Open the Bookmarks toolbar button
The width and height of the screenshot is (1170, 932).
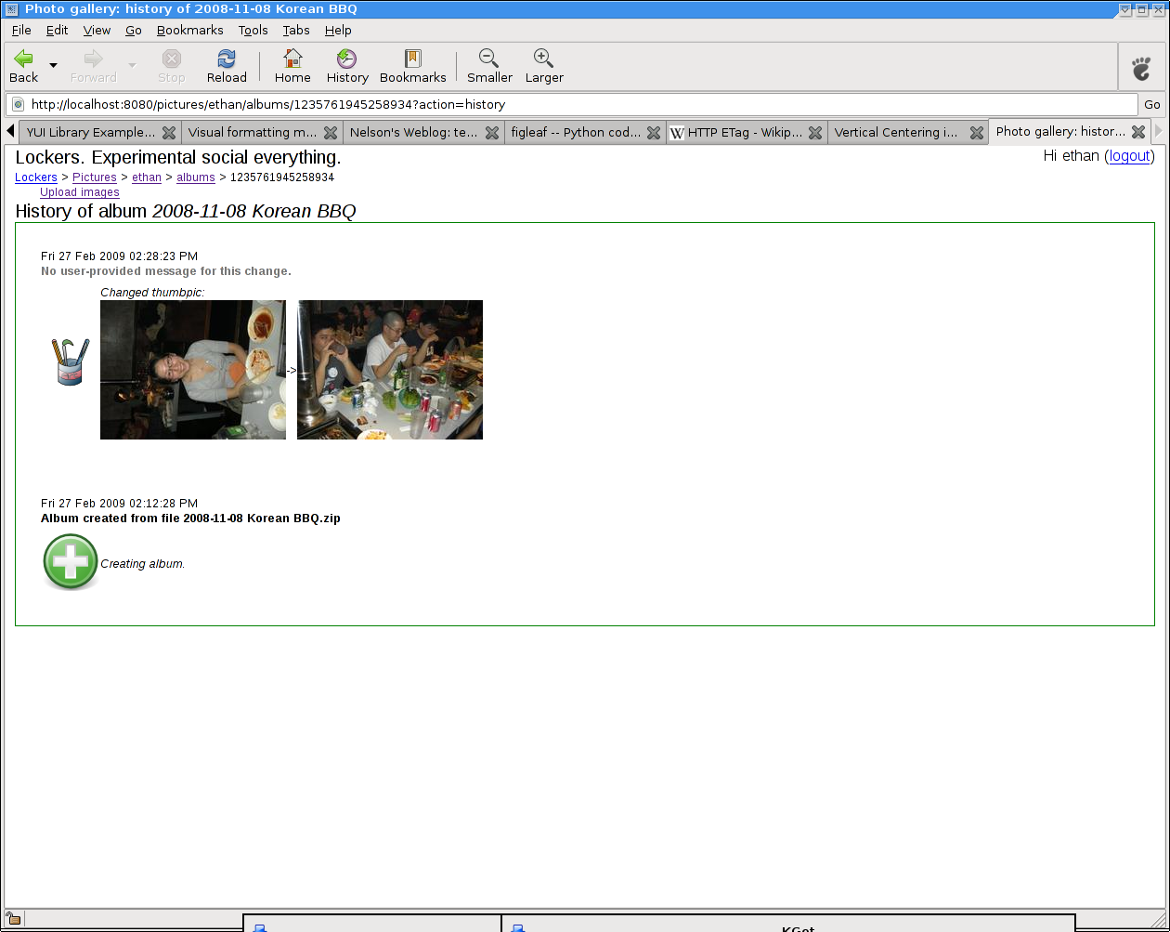[413, 67]
